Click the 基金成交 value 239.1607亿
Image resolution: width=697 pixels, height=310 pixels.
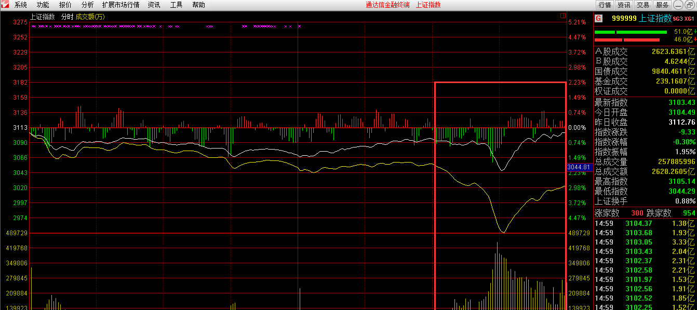coord(676,81)
